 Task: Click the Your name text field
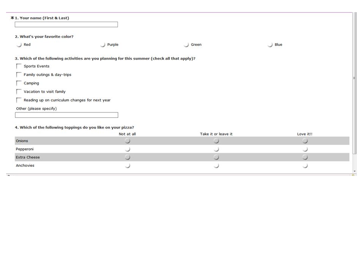(66, 24)
